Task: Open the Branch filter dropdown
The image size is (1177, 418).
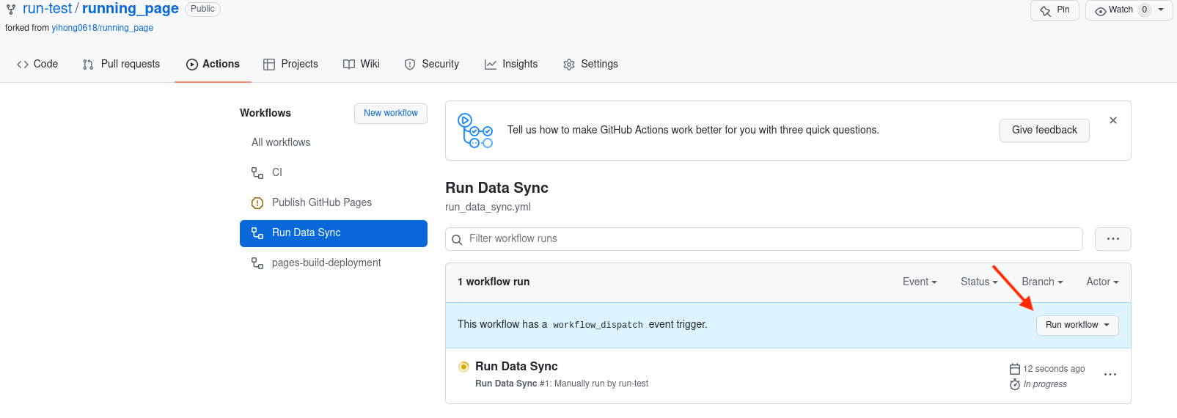Action: pyautogui.click(x=1041, y=282)
